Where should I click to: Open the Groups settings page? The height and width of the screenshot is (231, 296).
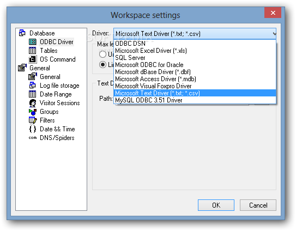[49, 112]
